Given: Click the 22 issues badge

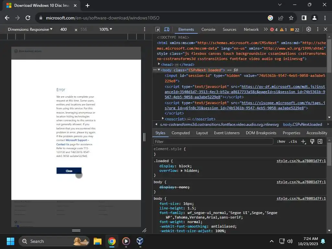Looking at the screenshot, I should click(x=295, y=30).
